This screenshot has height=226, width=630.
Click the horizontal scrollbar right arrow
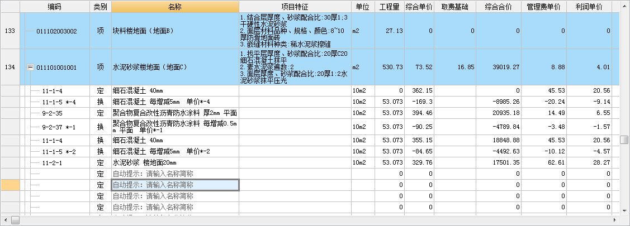tap(614, 220)
